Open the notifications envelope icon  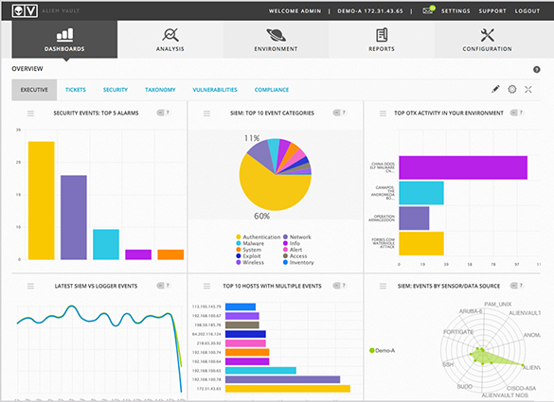[x=429, y=9]
